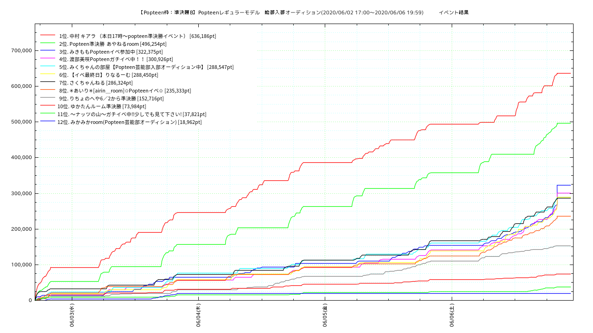Click the cyan line sample for 5位

[48, 67]
